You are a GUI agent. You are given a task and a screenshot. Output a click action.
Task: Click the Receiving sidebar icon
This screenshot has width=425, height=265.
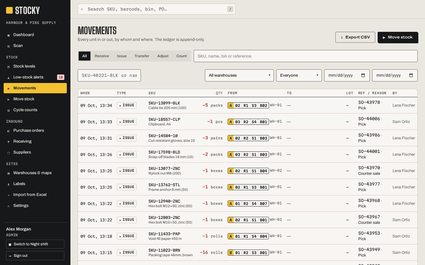[x=8, y=142]
